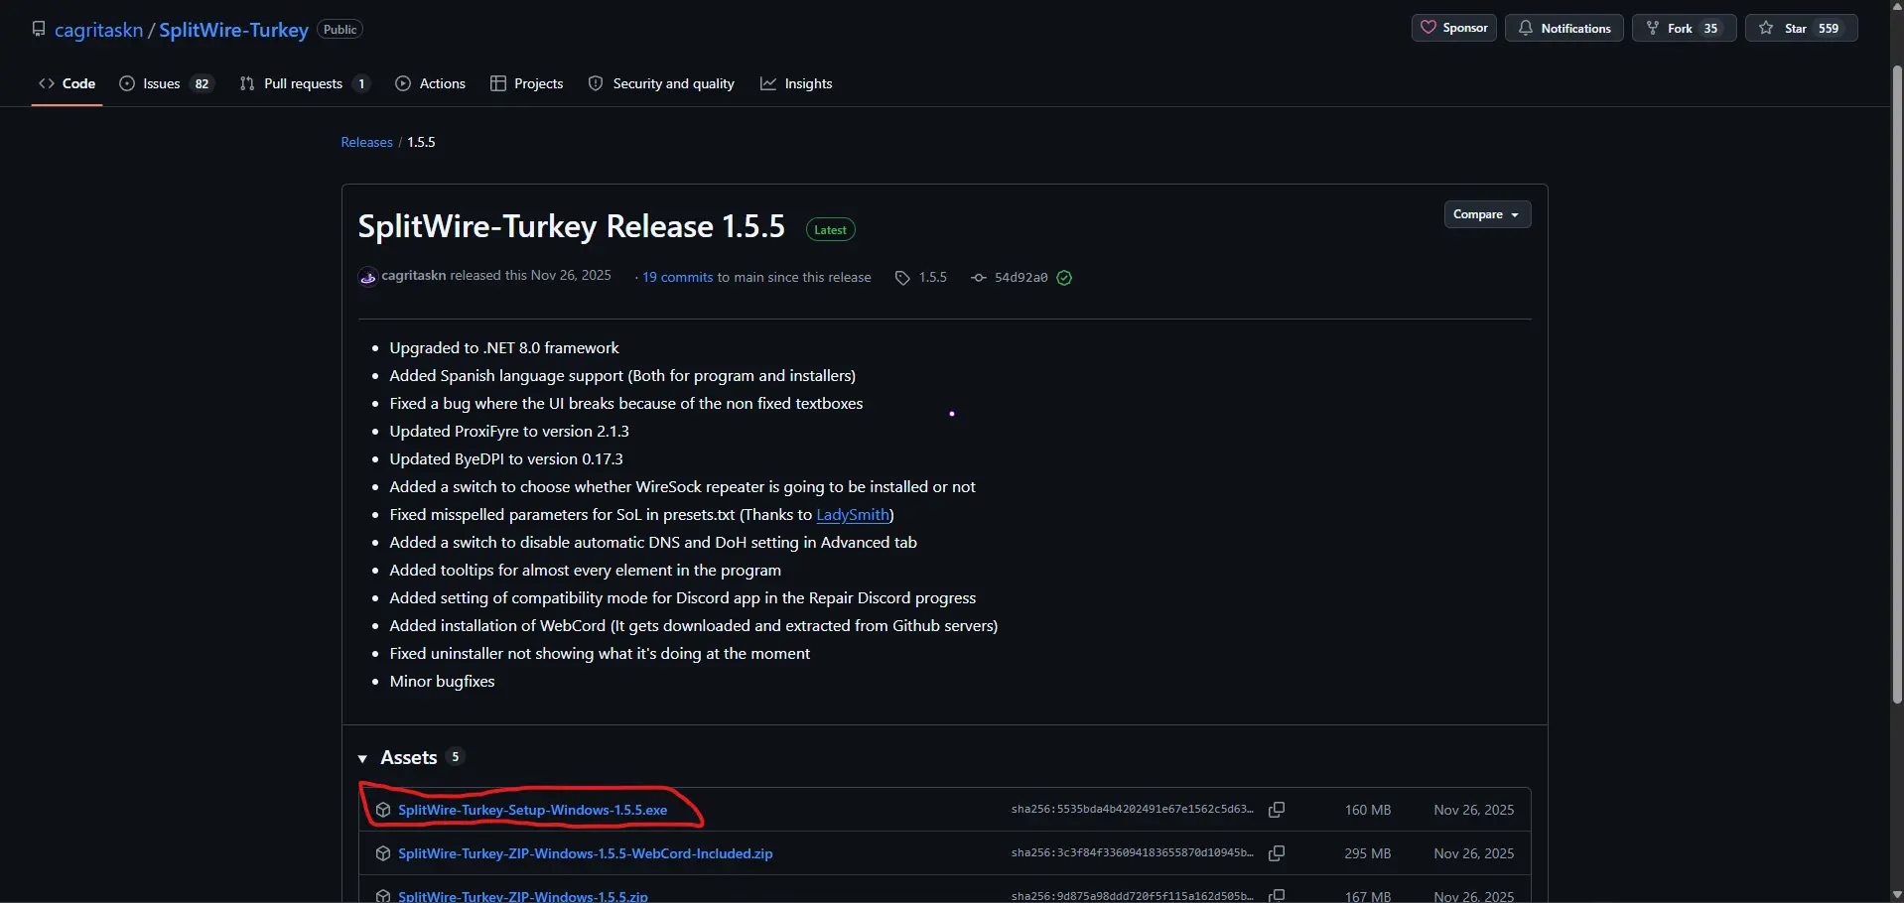1904x903 pixels.
Task: Open the Compare dropdown
Action: [x=1487, y=214]
